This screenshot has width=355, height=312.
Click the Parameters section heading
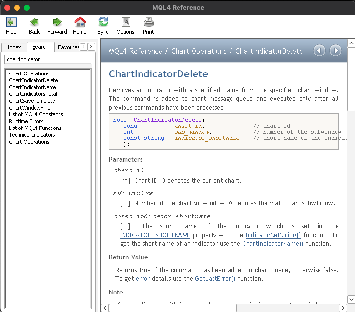click(x=126, y=159)
